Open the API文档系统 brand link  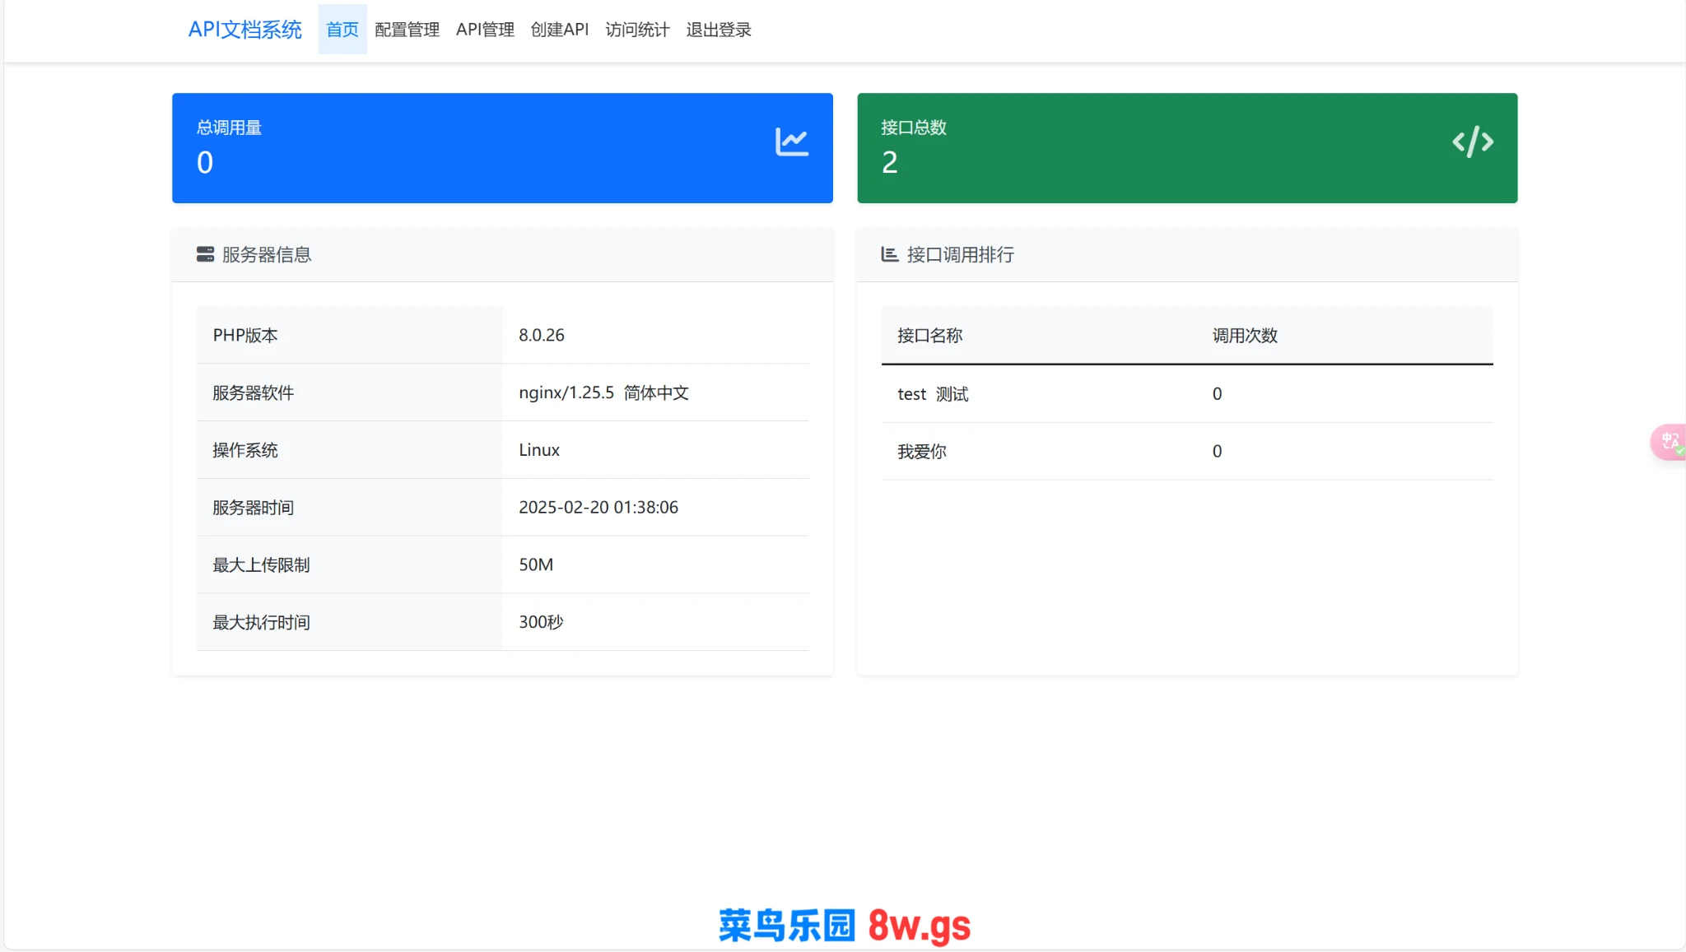(x=245, y=30)
